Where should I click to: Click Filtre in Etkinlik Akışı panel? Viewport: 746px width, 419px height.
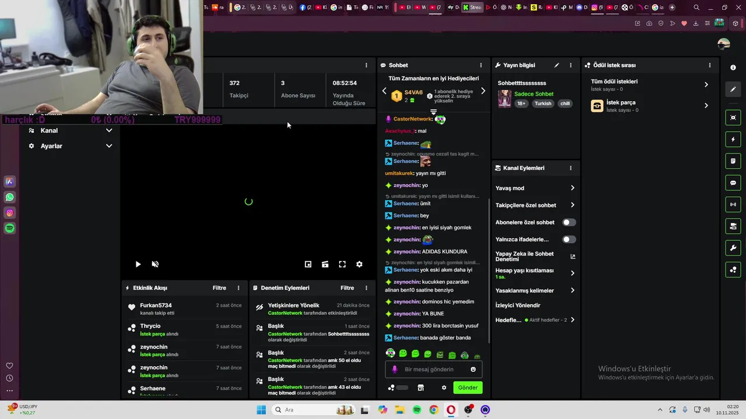tap(219, 288)
